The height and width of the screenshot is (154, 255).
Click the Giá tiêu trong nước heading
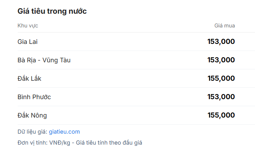[x=52, y=11]
